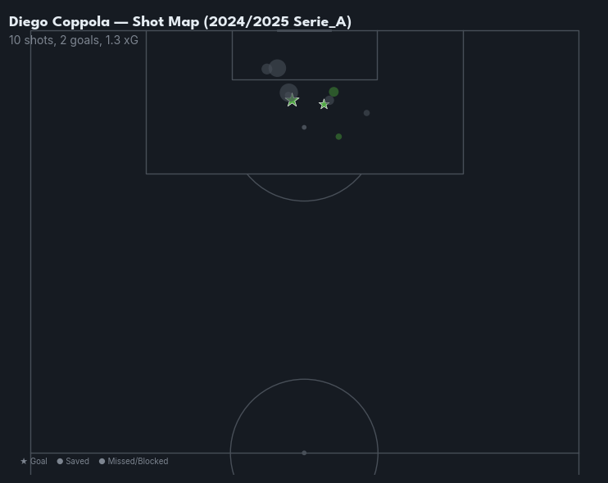Click the 10 shots, 2 goals, 1.3 xG summary
Viewport: 608px width, 483px height.
tap(74, 40)
